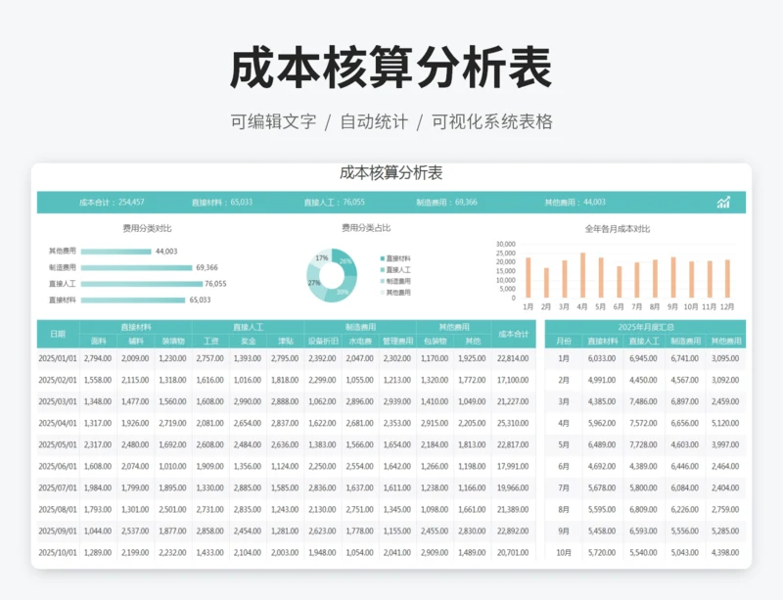This screenshot has width=783, height=600.
Task: Select the 直接材料 horizontal bar labeled 65,033
Action: pos(133,300)
